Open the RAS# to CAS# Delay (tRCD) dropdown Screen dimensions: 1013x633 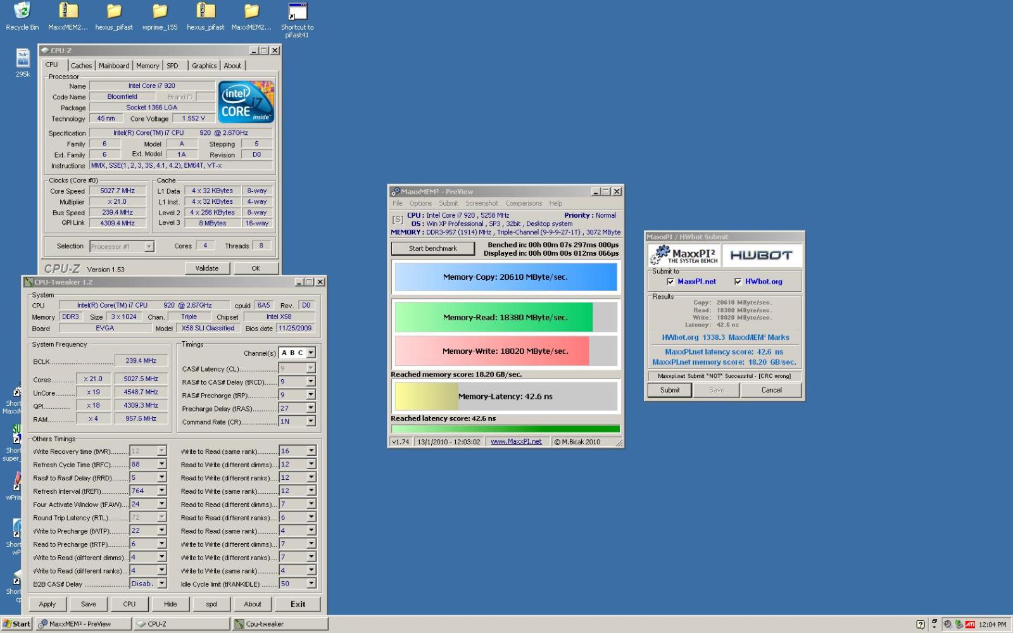311,382
